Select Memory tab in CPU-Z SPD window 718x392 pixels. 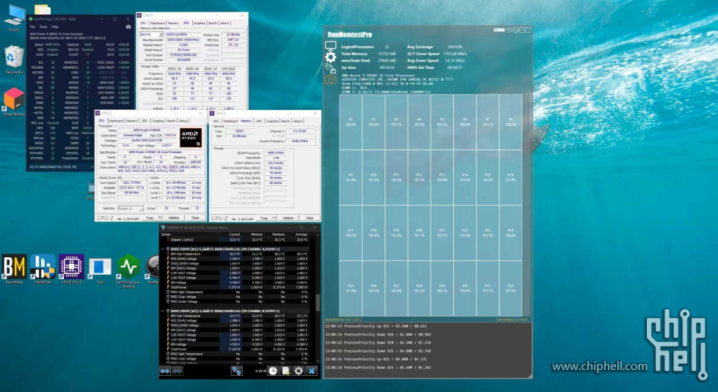tap(173, 23)
